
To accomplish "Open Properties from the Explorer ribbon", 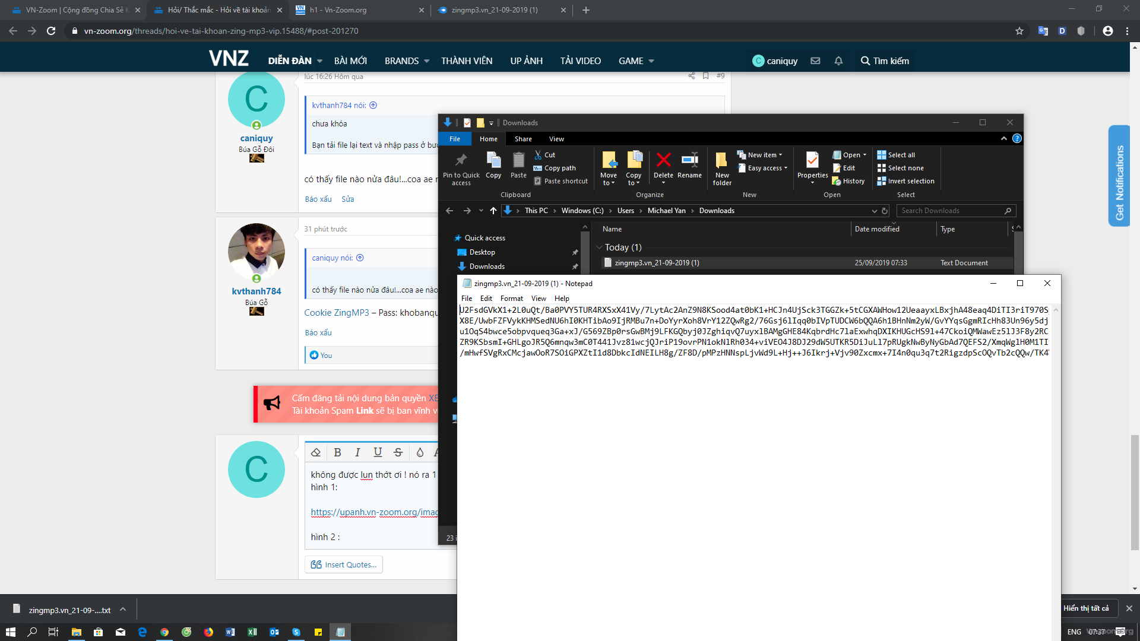I will click(x=812, y=167).
